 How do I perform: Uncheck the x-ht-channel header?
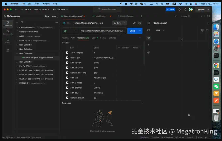67,88
